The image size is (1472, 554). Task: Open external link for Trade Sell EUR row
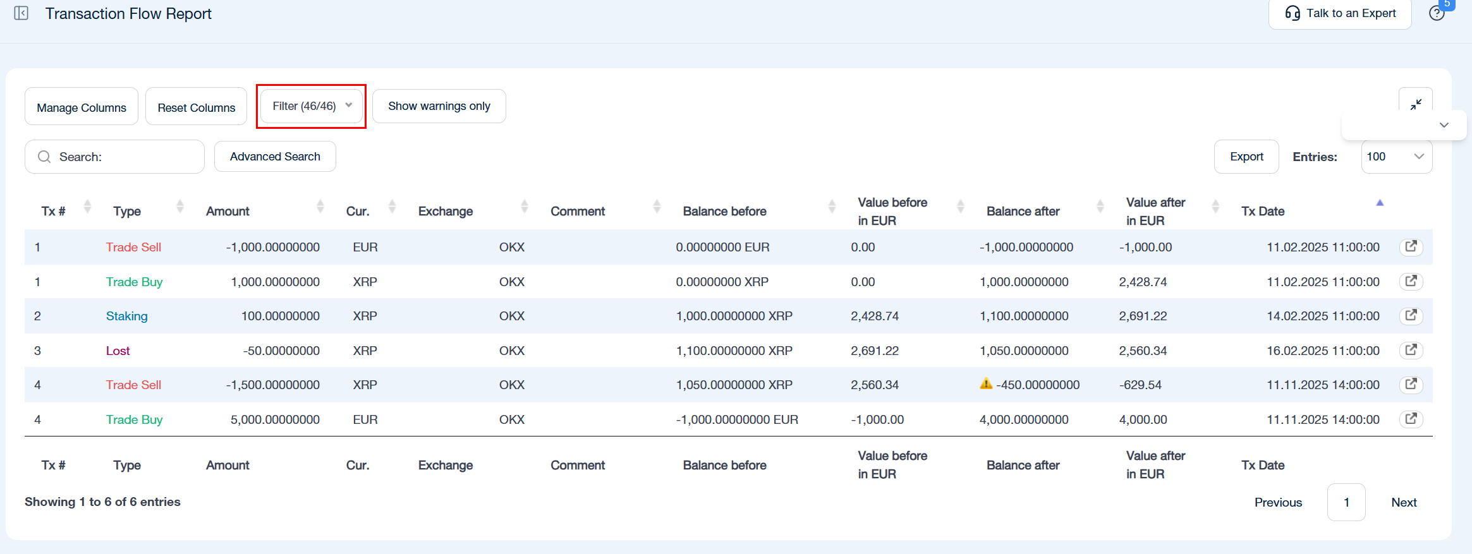(1411, 246)
